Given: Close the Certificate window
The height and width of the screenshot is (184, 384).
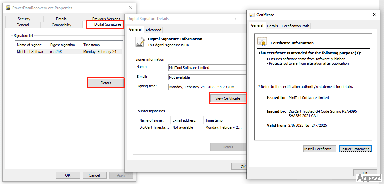Looking at the screenshot, I should point(374,15).
